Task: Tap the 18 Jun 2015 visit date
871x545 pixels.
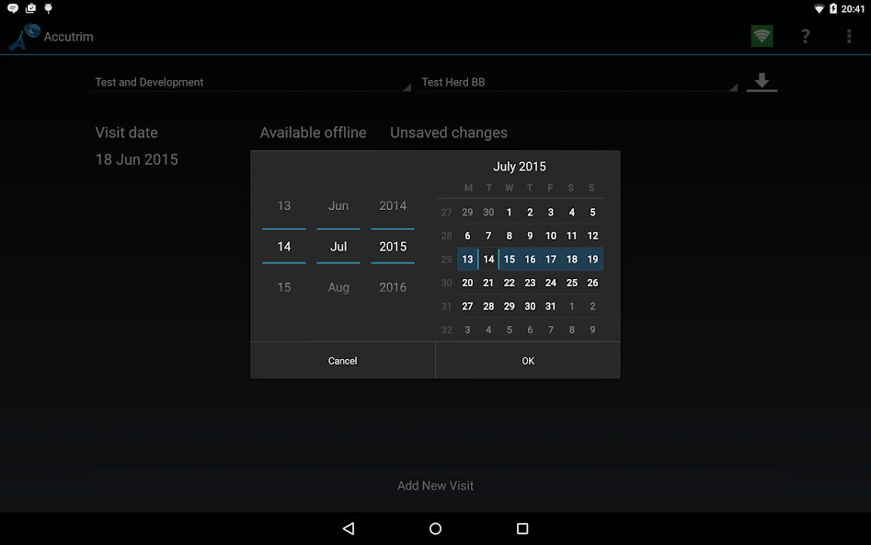Action: pyautogui.click(x=137, y=159)
